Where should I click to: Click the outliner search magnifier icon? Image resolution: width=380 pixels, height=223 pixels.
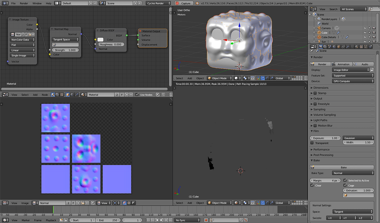click(x=371, y=9)
